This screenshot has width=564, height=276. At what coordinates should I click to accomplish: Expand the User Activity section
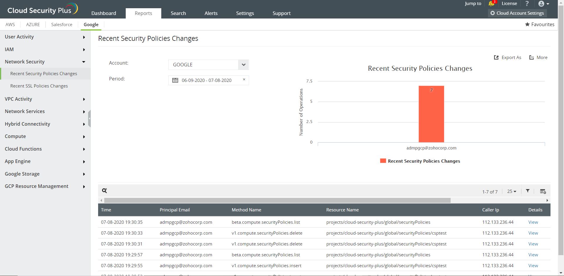point(45,37)
